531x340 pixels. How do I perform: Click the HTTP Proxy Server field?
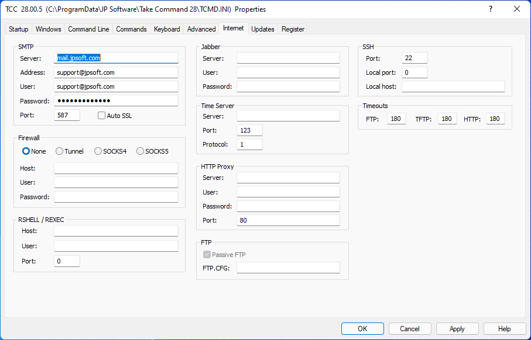[288, 178]
